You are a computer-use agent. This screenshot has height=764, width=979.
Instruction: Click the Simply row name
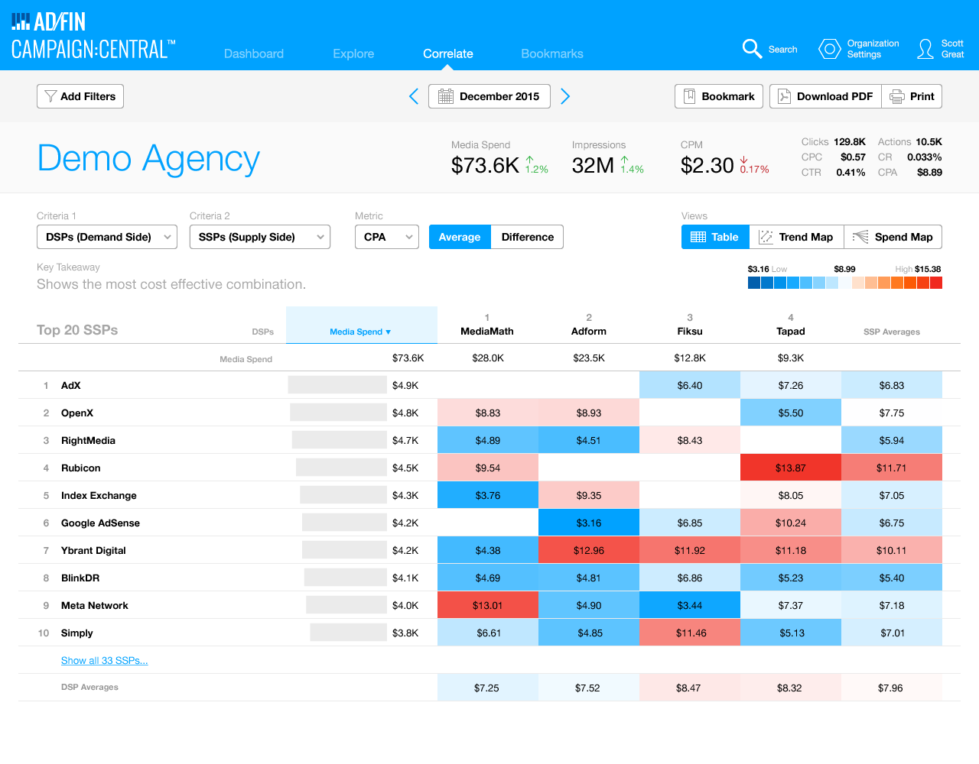tap(77, 633)
